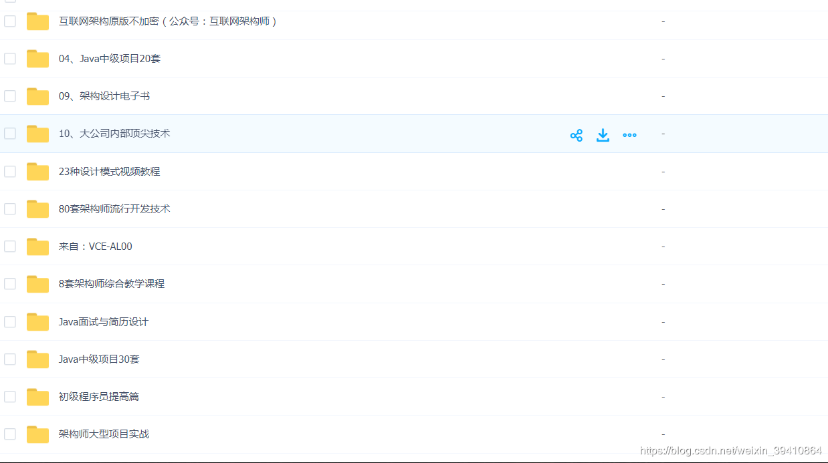Check the box for 04、Java中级项目20套
The height and width of the screenshot is (463, 828).
click(10, 59)
